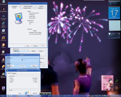
Task: Open the Fetion desktop icon
Action: [x=3, y=67]
